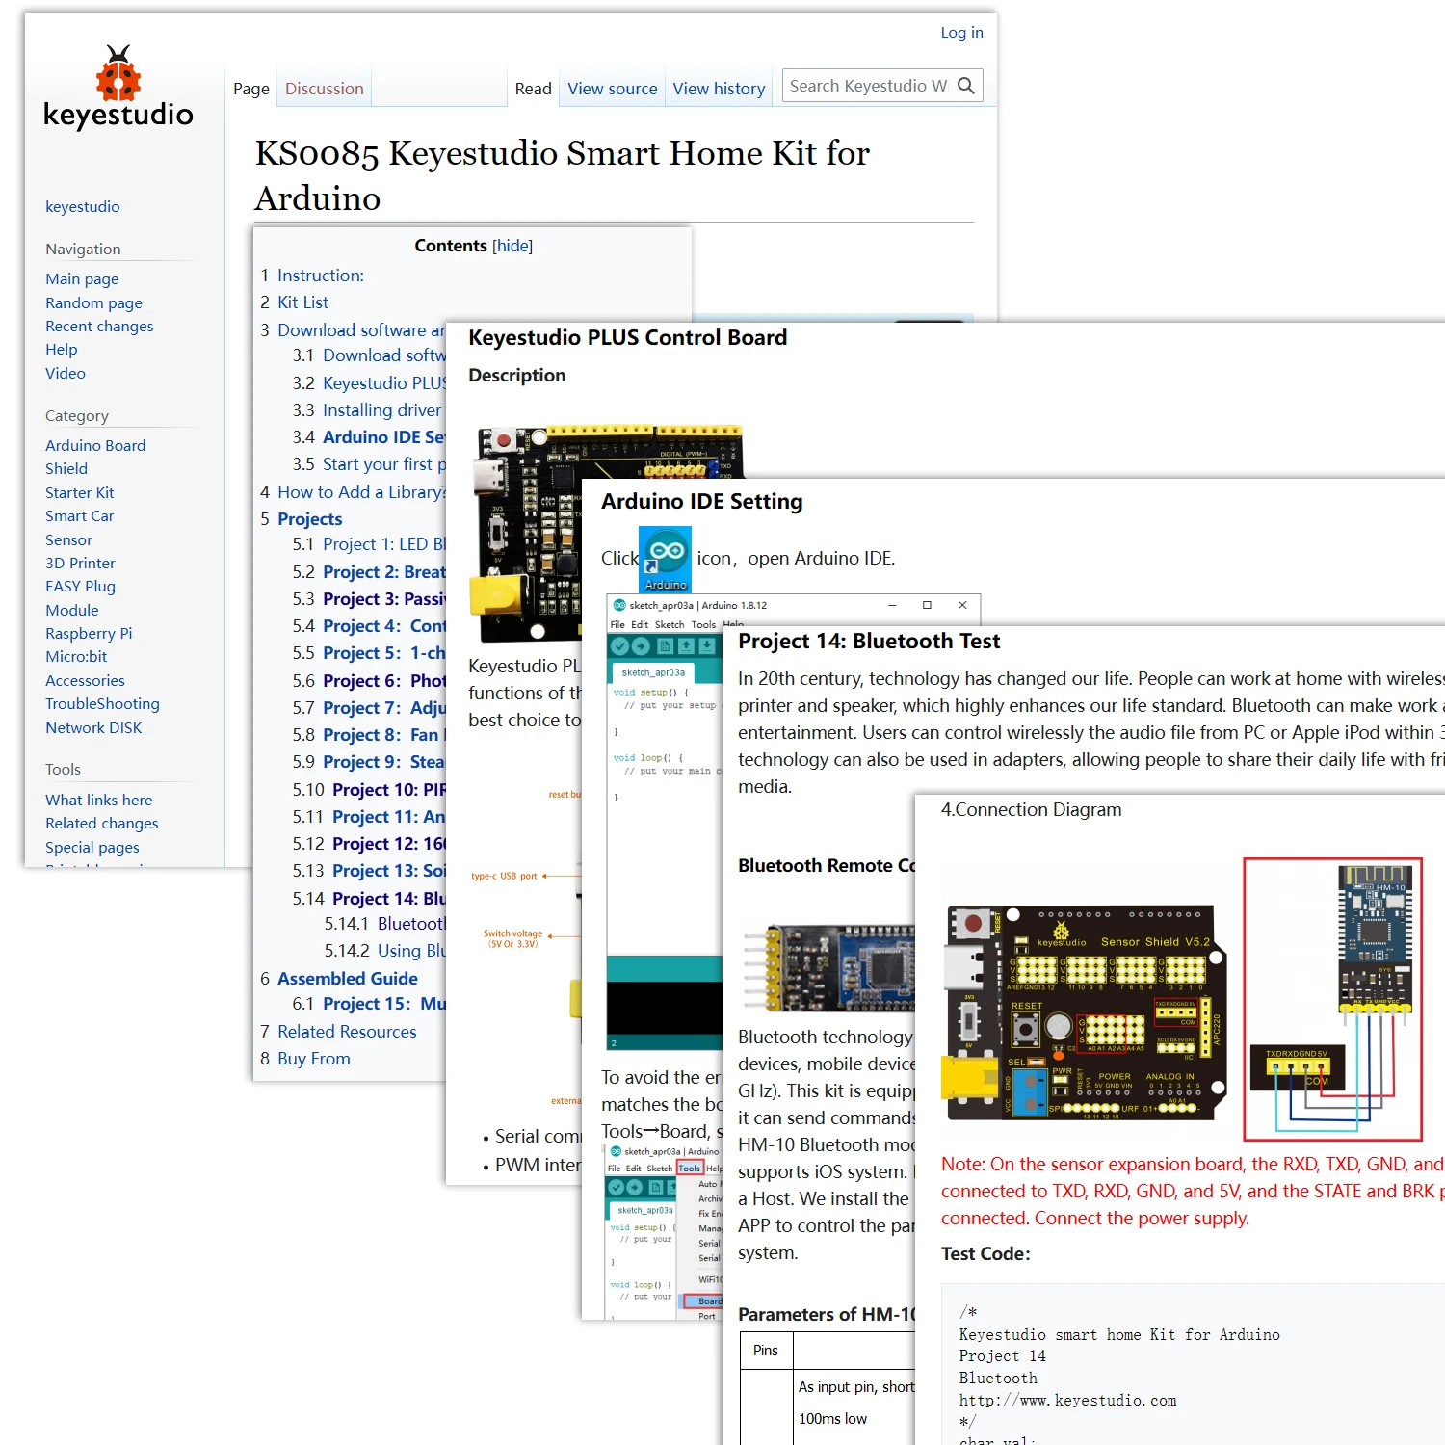Click Related changes tool link
The width and height of the screenshot is (1445, 1445).
pos(101,823)
